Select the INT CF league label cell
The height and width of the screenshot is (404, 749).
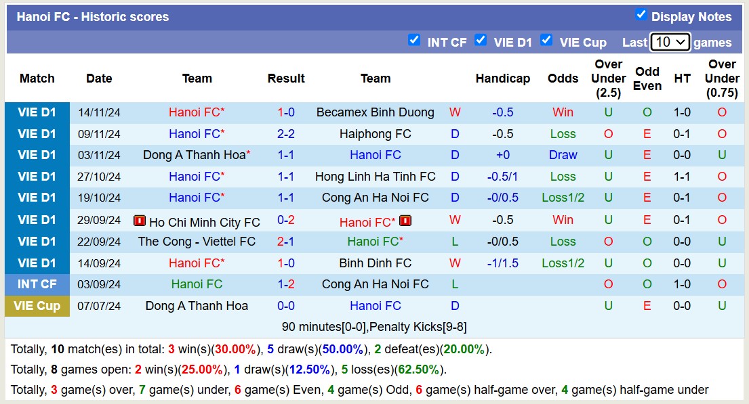pos(37,284)
